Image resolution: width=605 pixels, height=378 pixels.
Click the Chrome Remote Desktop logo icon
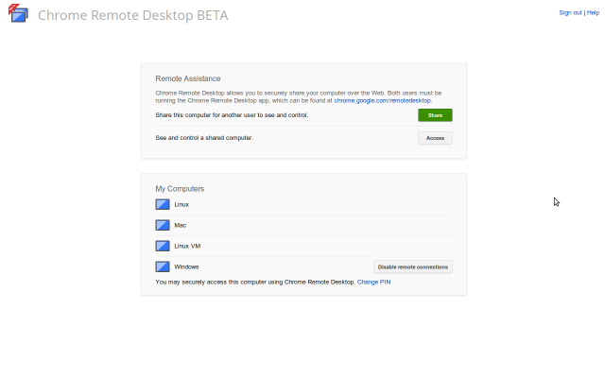[x=18, y=14]
